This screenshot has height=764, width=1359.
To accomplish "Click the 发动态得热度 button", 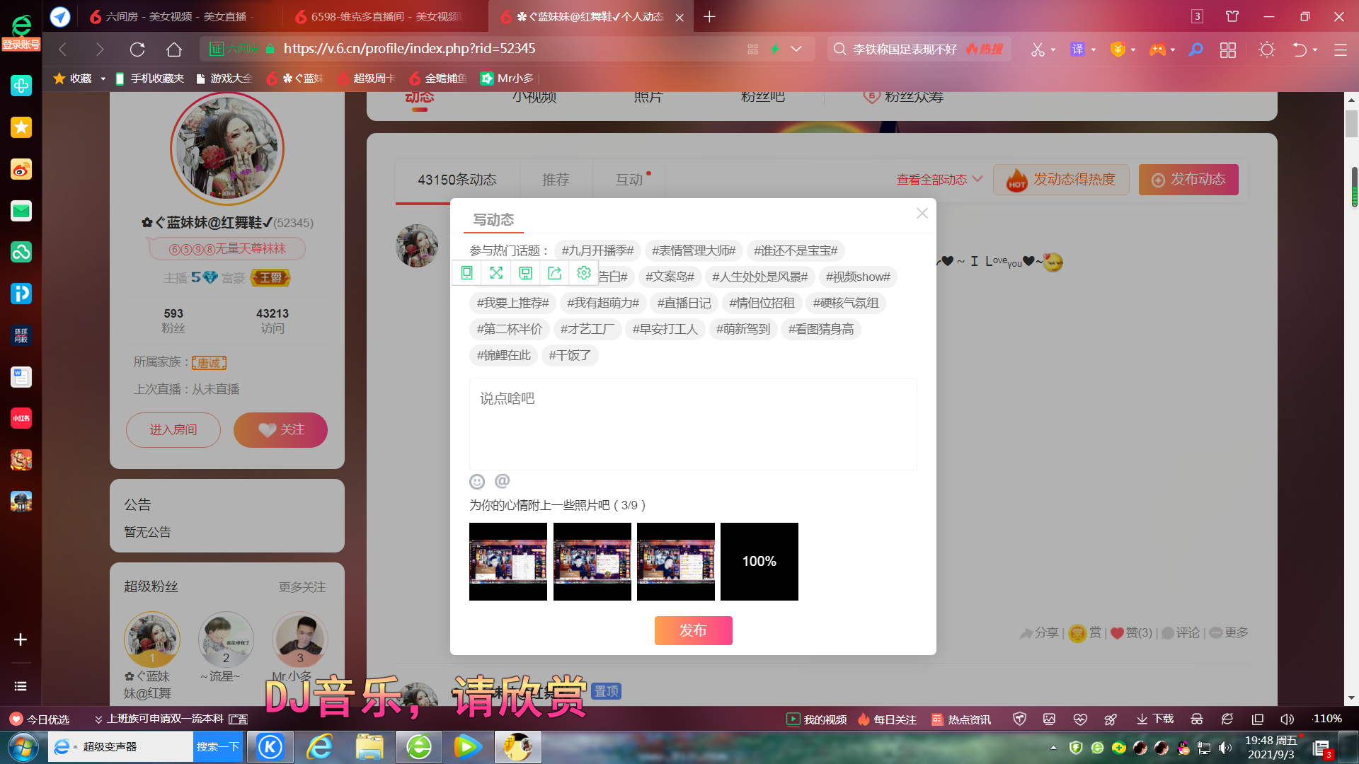I will 1060,180.
